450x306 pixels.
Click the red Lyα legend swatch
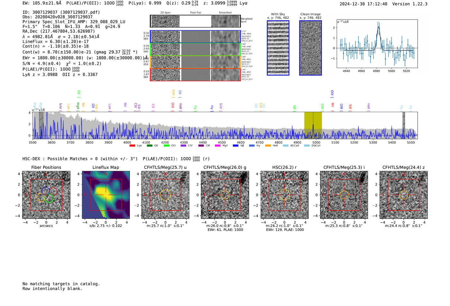132,146
